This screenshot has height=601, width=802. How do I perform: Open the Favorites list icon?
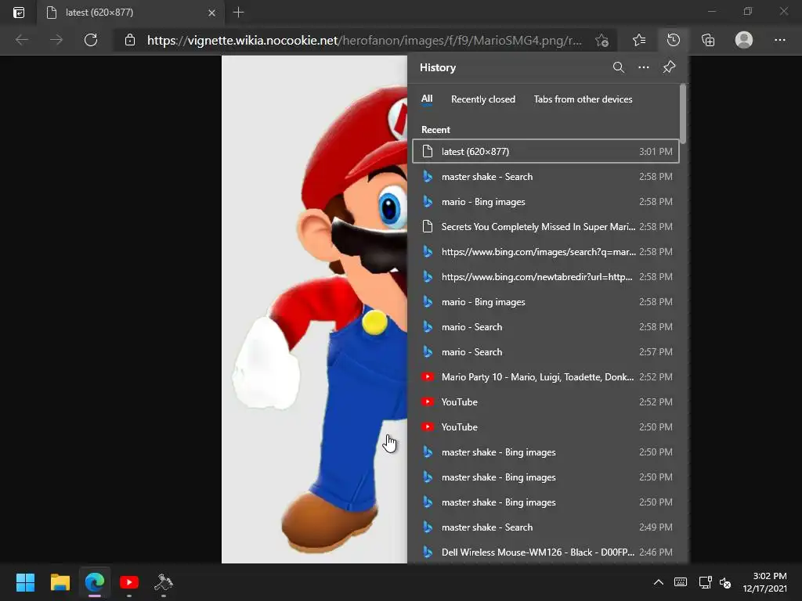pyautogui.click(x=639, y=40)
